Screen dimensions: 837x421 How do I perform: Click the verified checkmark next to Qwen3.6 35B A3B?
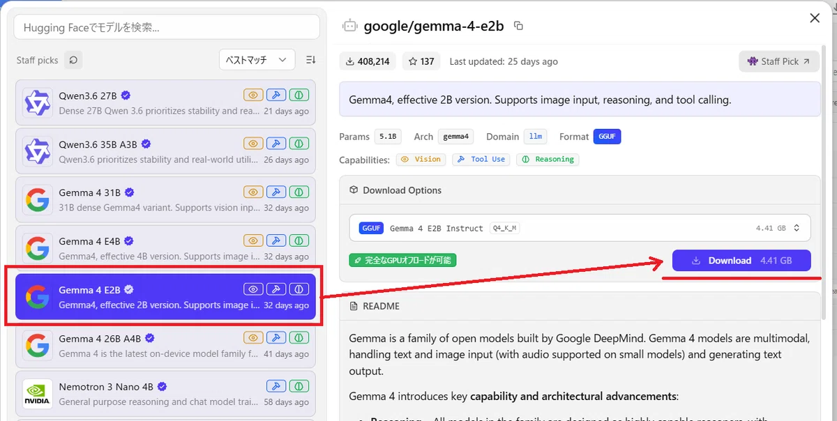point(146,144)
